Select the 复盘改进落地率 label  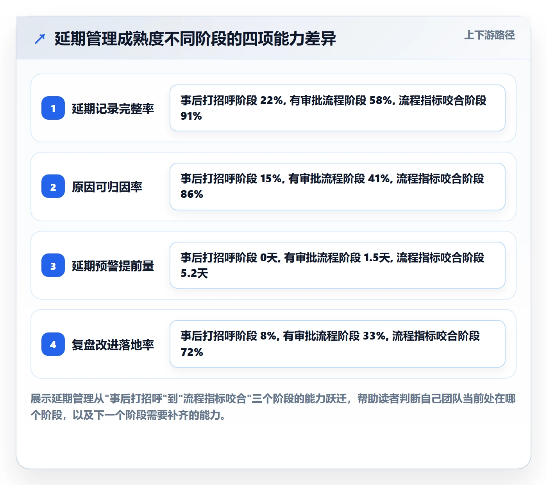tap(113, 345)
